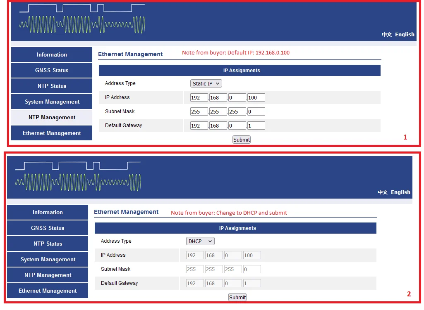Click first IP Address octet field, top panel
This screenshot has width=424, height=310.
[x=199, y=98]
